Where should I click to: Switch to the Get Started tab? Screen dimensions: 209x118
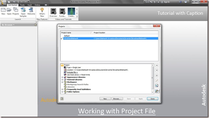click(x=13, y=5)
